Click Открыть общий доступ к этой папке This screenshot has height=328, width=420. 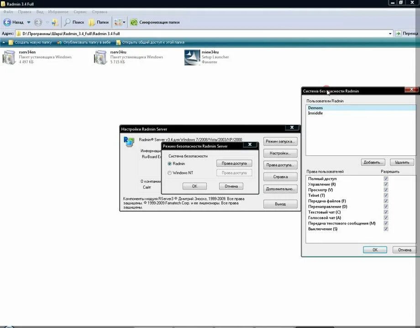pyautogui.click(x=150, y=42)
